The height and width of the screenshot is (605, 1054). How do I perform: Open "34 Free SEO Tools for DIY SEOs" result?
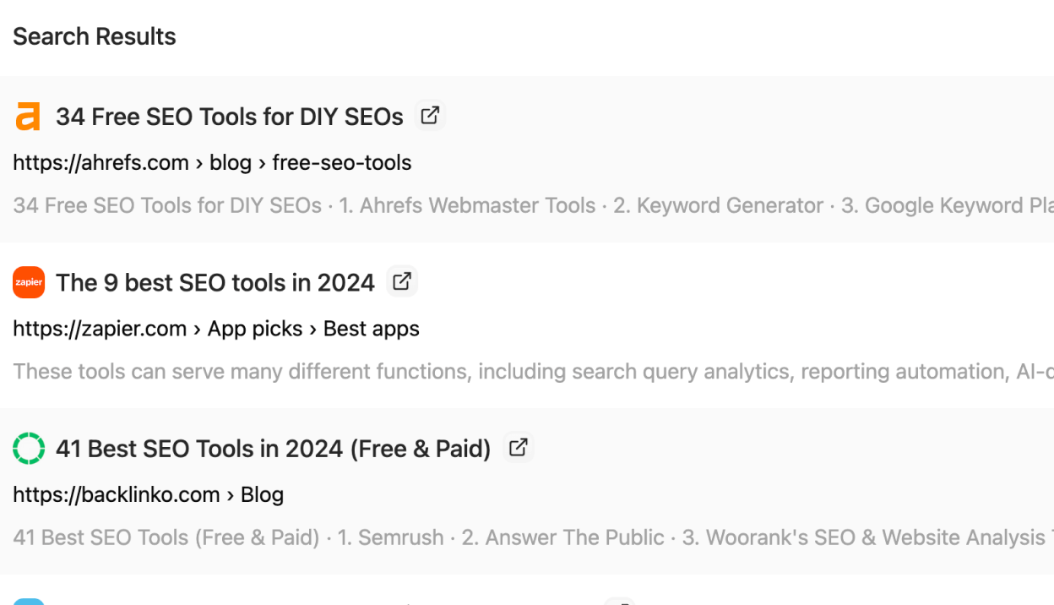coord(229,117)
